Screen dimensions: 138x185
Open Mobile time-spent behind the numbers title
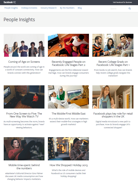[24, 167]
